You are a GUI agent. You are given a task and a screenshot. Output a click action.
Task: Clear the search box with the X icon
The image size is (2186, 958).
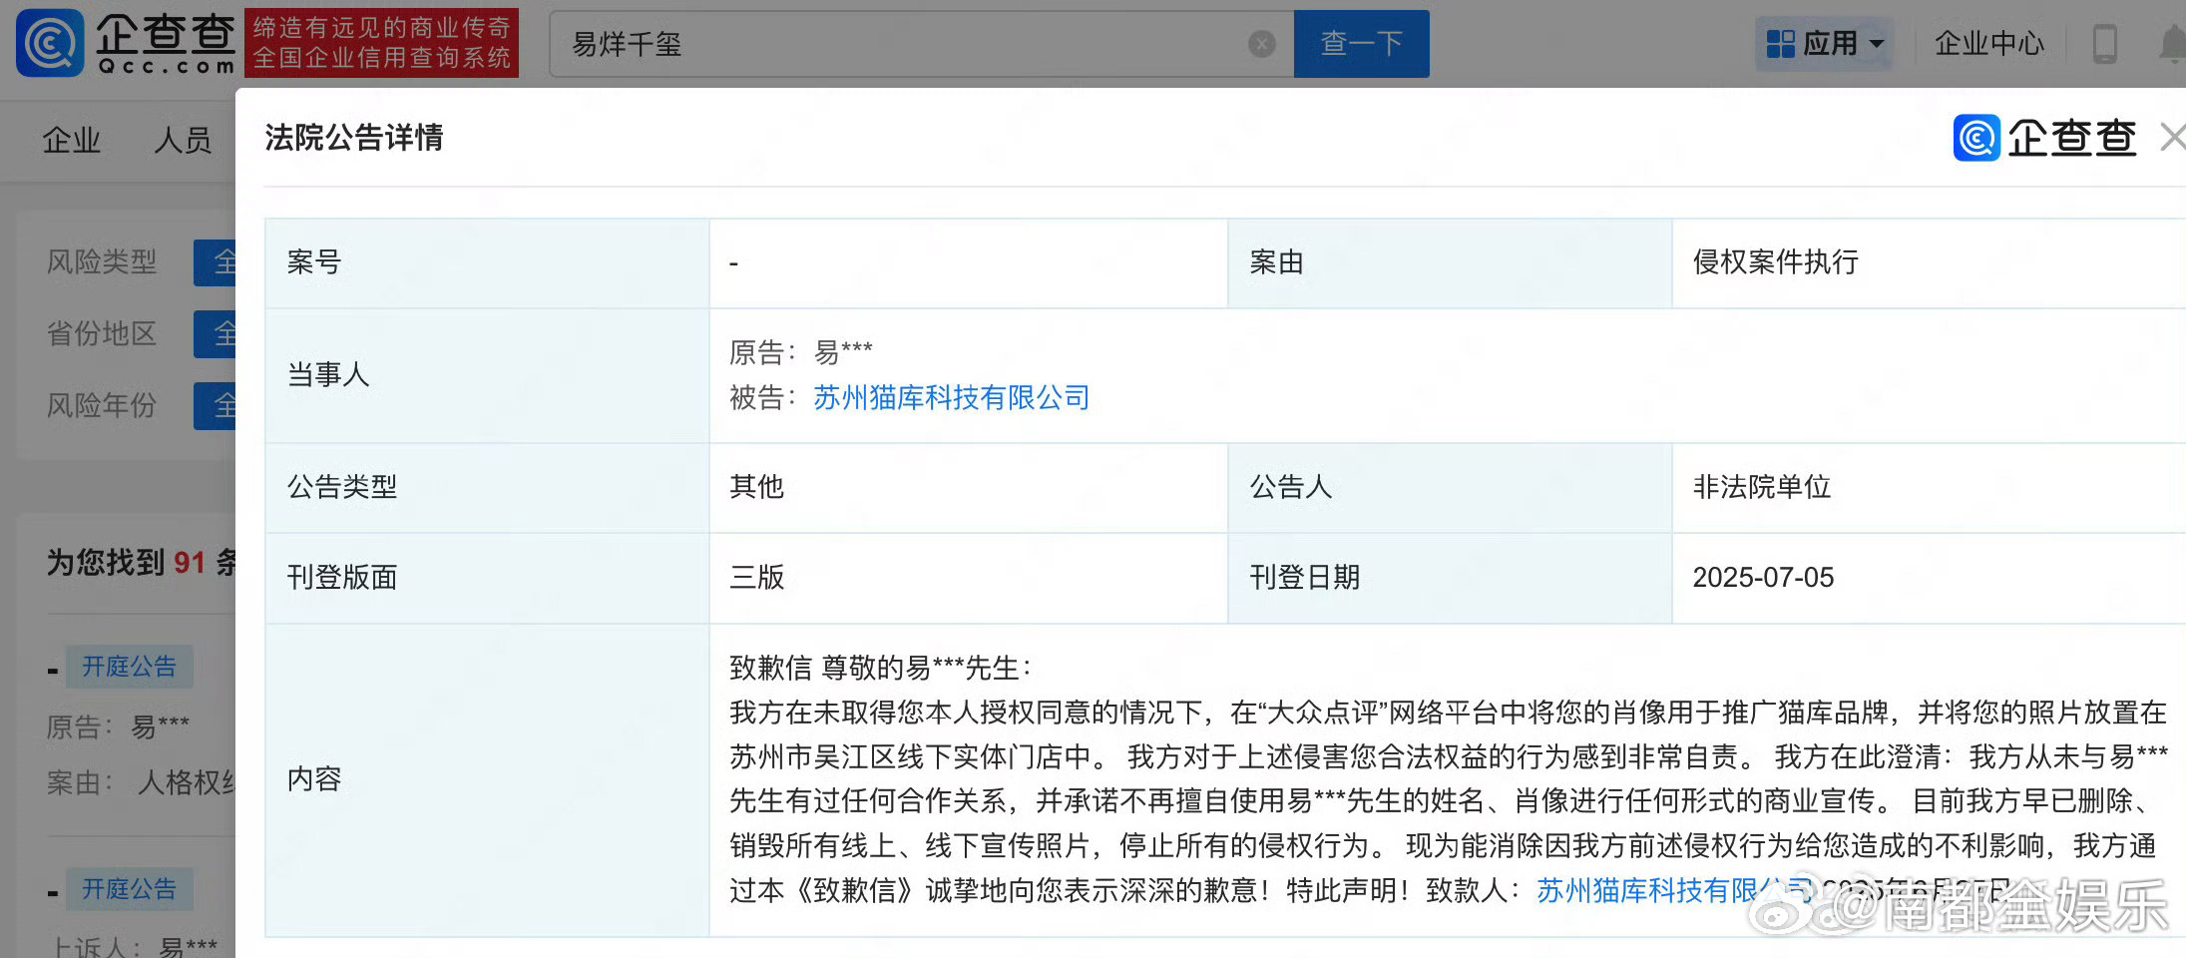tap(1262, 44)
